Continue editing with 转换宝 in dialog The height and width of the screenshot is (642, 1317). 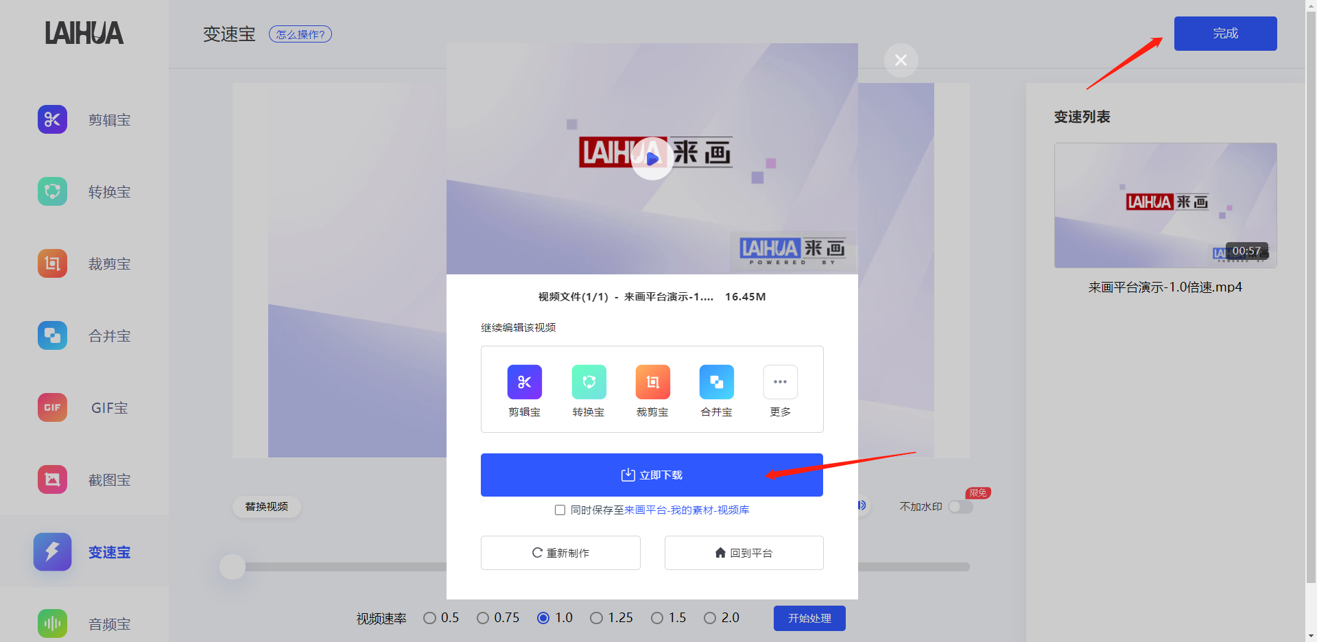[589, 391]
